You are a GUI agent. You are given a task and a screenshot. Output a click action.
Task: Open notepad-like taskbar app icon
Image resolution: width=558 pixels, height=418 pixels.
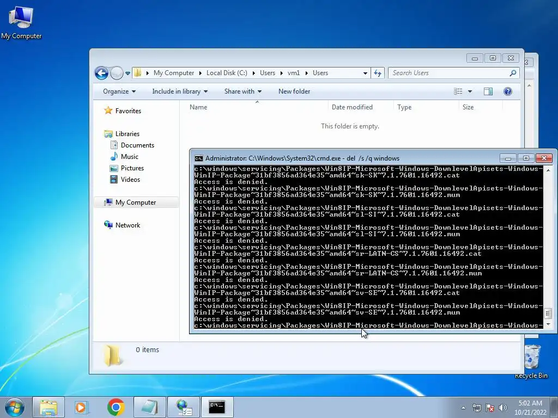point(149,407)
